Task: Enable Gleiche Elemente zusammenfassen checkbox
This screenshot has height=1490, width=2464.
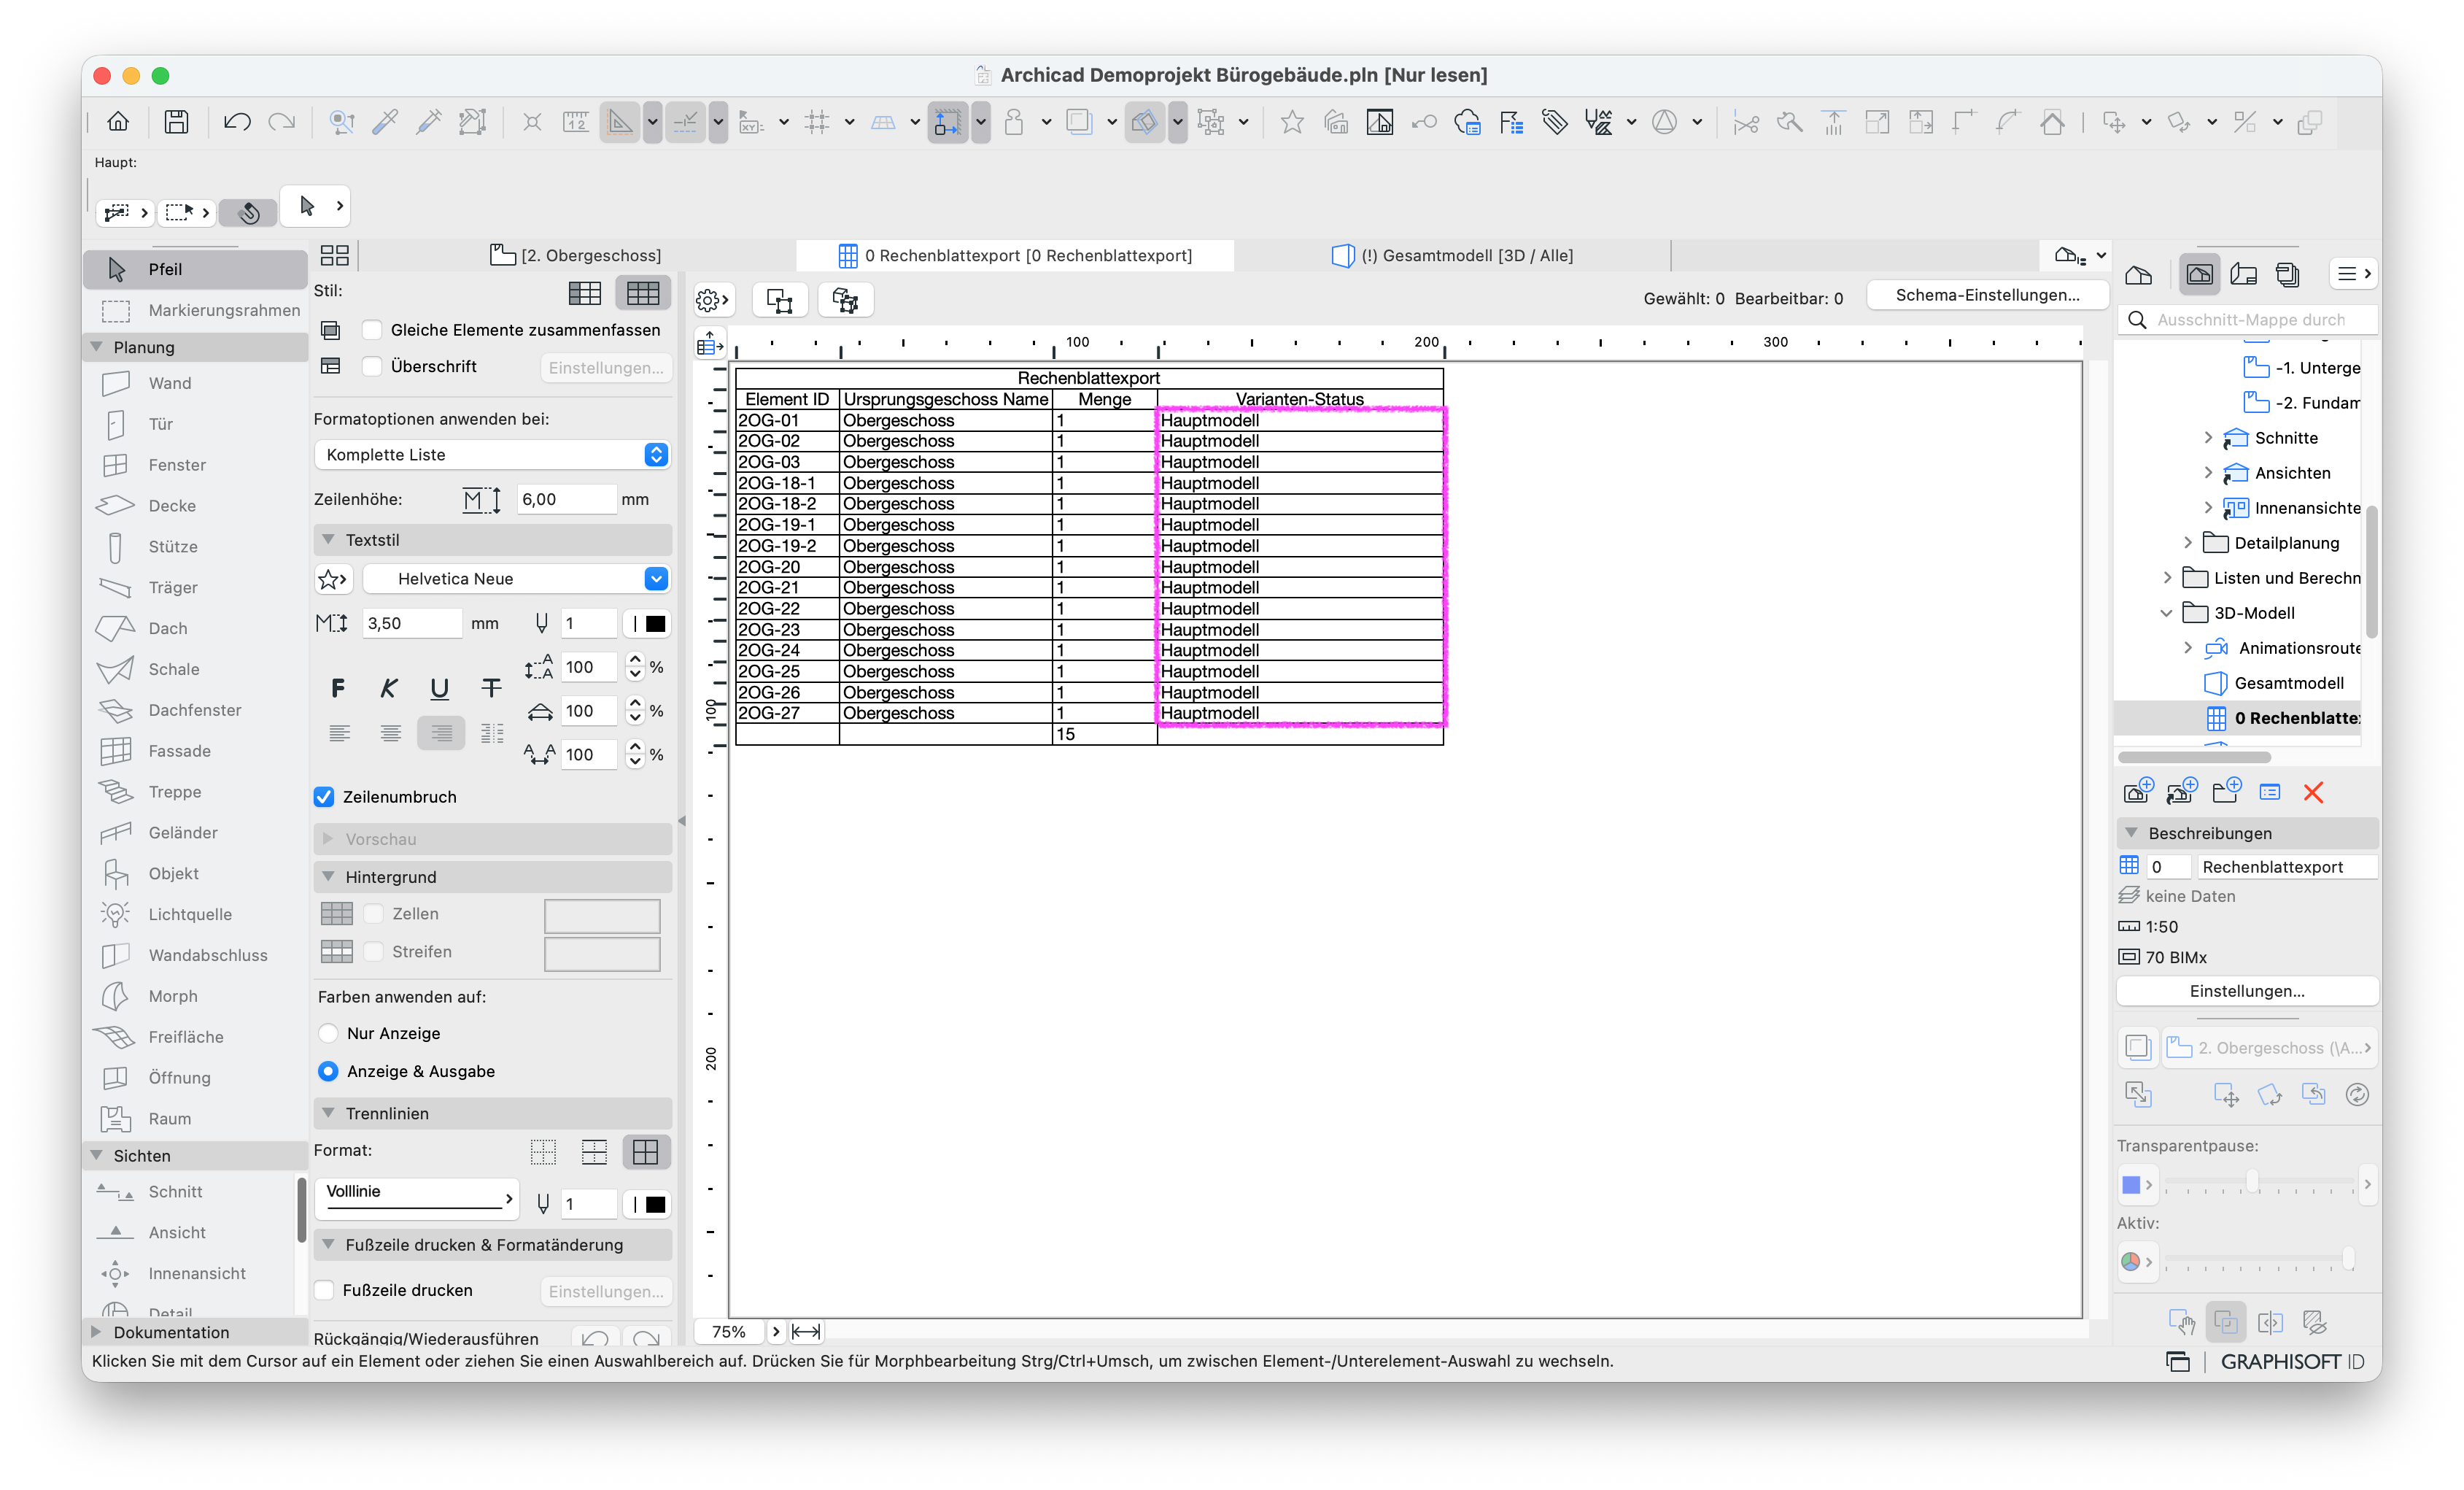Action: click(372, 331)
